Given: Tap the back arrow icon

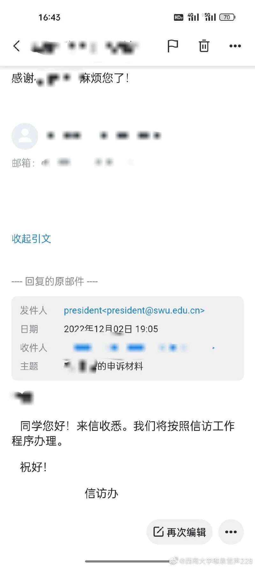Looking at the screenshot, I should pos(17,46).
